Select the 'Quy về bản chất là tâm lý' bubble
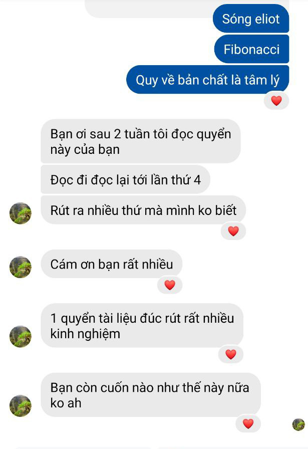The width and height of the screenshot is (308, 449). tap(207, 80)
